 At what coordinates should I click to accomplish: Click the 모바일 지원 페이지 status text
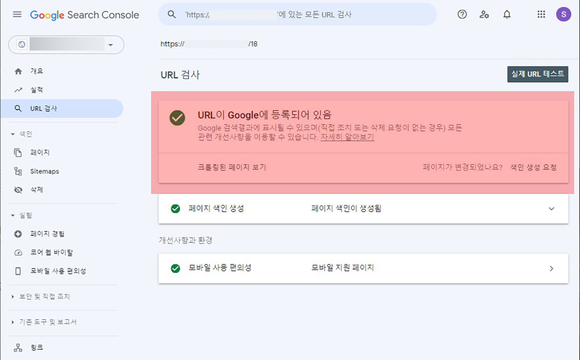343,268
